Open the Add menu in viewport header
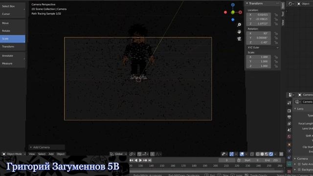 (x=51, y=154)
